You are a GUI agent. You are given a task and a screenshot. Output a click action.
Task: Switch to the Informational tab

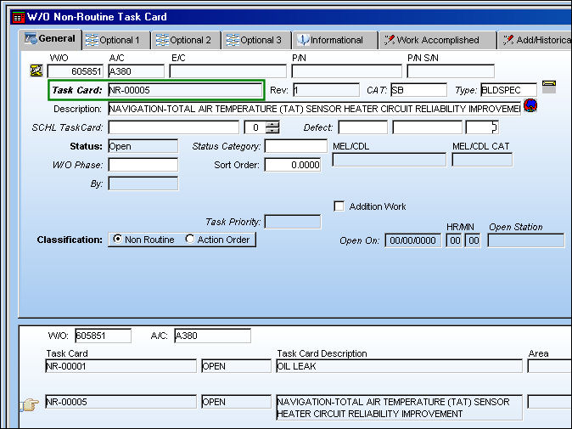point(334,40)
